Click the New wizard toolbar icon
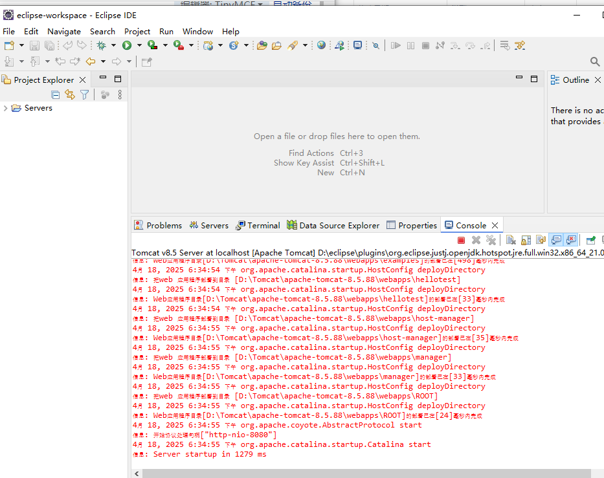The width and height of the screenshot is (604, 478). [9, 45]
